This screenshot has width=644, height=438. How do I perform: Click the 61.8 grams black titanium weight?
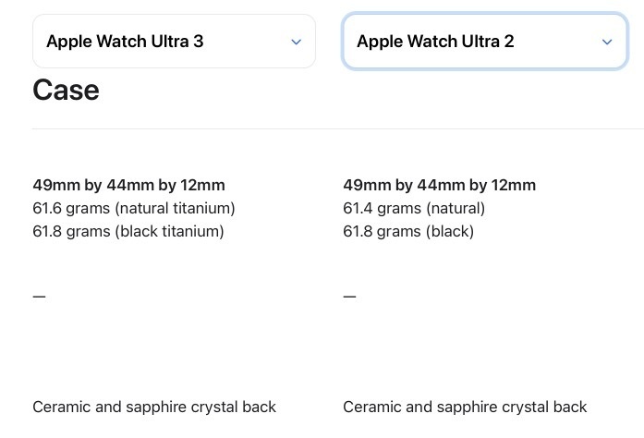128,231
